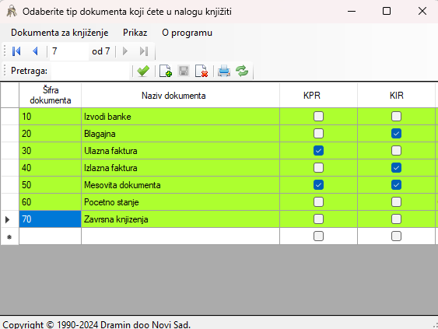
Task: Open the Prikaz menu
Action: click(135, 33)
